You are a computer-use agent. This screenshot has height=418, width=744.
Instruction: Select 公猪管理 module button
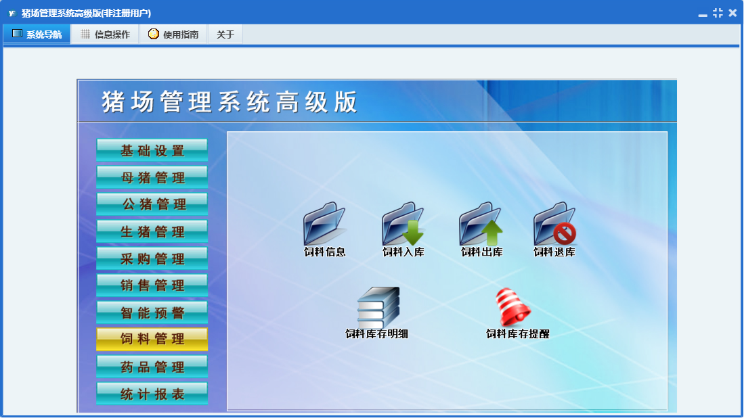coord(152,204)
